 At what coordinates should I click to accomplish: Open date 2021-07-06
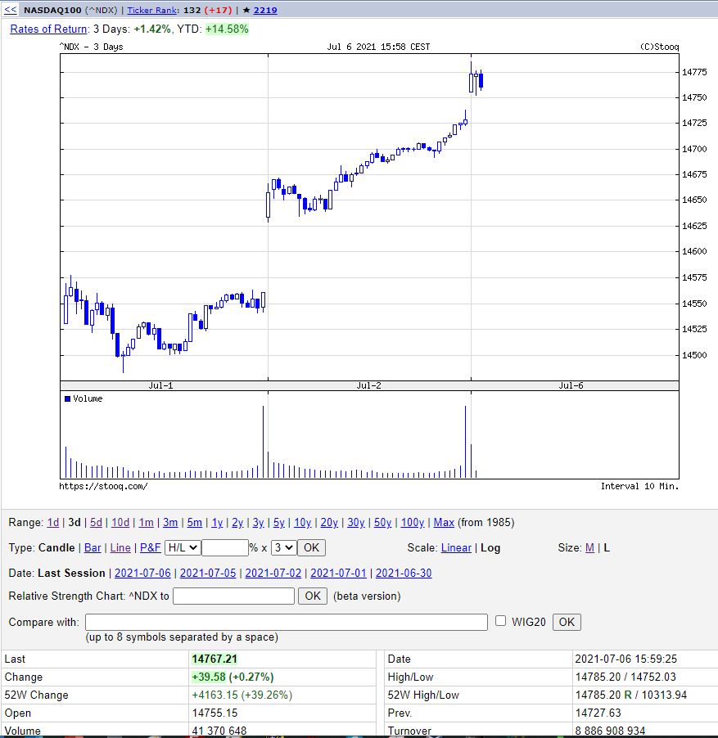click(142, 573)
